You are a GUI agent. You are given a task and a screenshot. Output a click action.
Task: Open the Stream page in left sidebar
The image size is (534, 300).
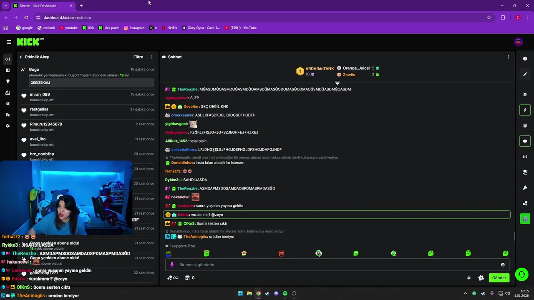[x=8, y=59]
